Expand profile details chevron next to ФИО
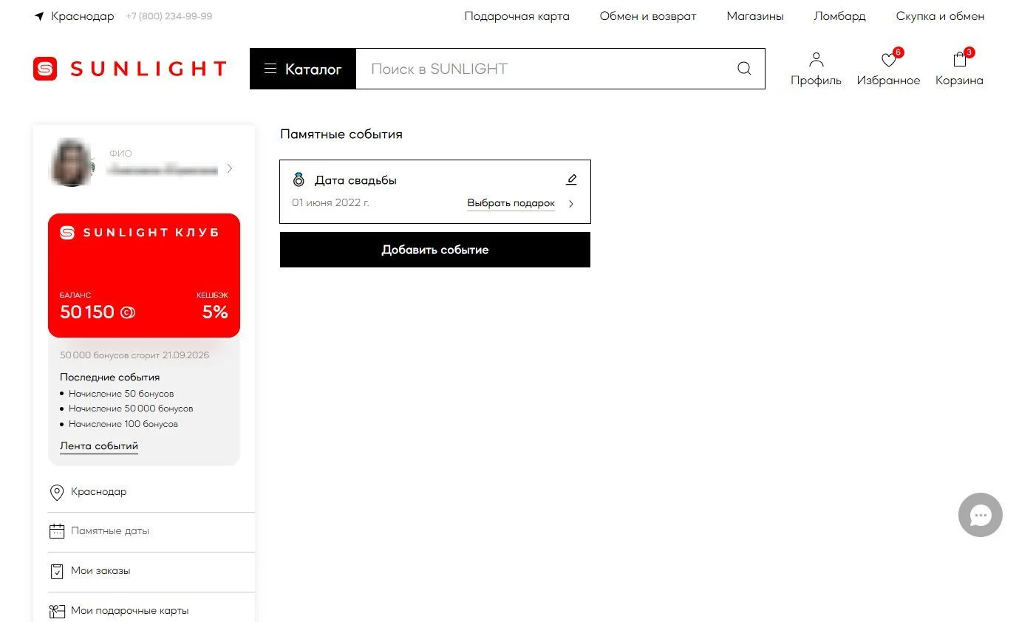The width and height of the screenshot is (1016, 622). click(230, 168)
